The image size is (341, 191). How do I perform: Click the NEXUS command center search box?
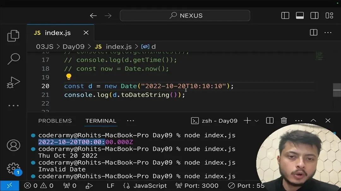coord(185,16)
